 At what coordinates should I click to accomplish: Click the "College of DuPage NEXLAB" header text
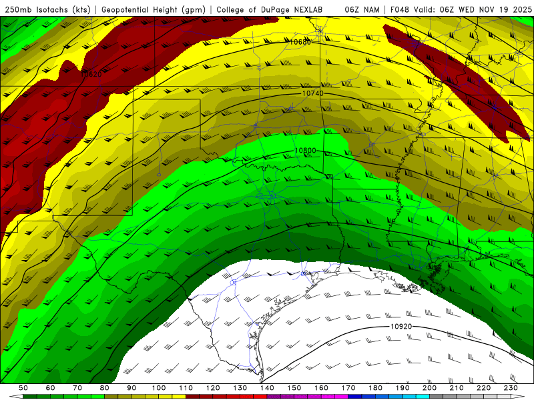tap(270, 9)
